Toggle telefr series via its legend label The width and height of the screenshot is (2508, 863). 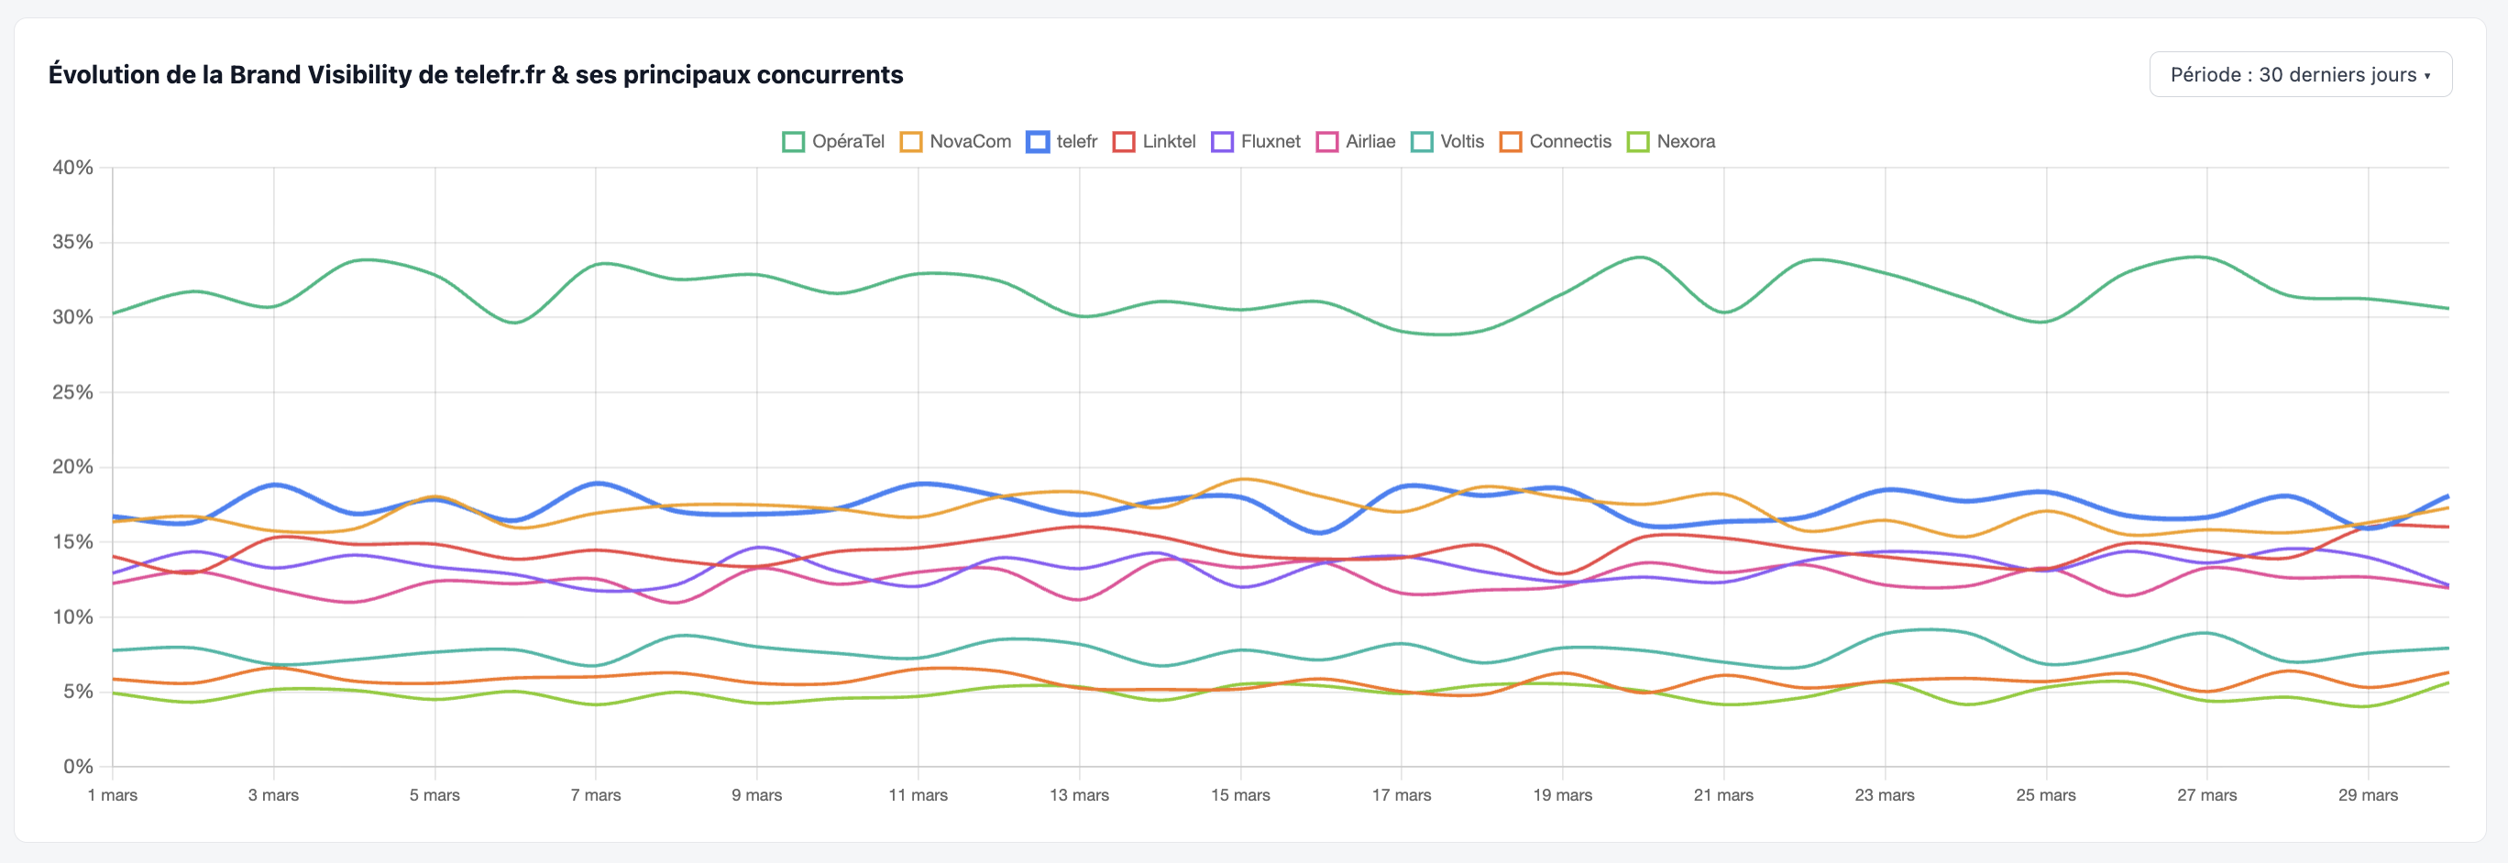[1077, 142]
